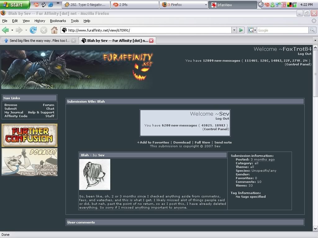Click the Blah sketch thumbnail image

pos(95,174)
